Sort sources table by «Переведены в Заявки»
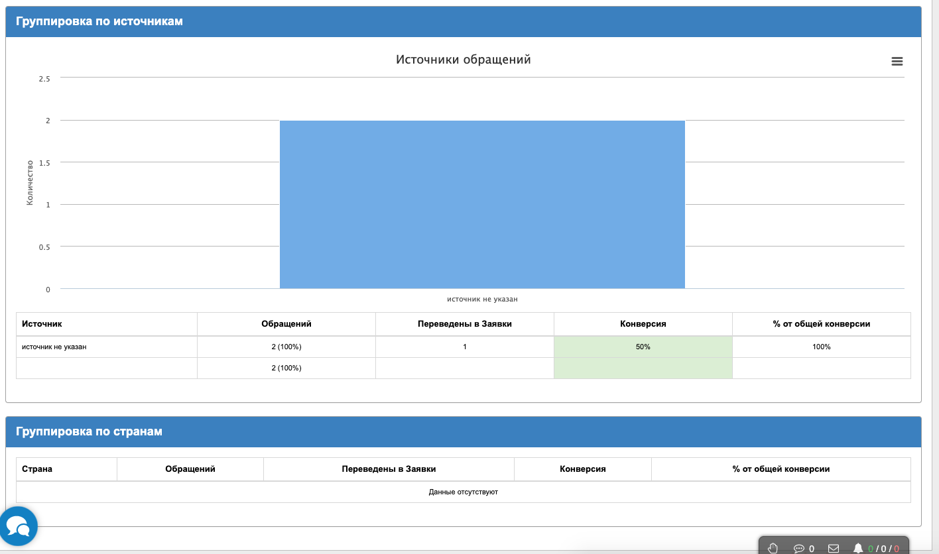The width and height of the screenshot is (939, 554). (464, 324)
